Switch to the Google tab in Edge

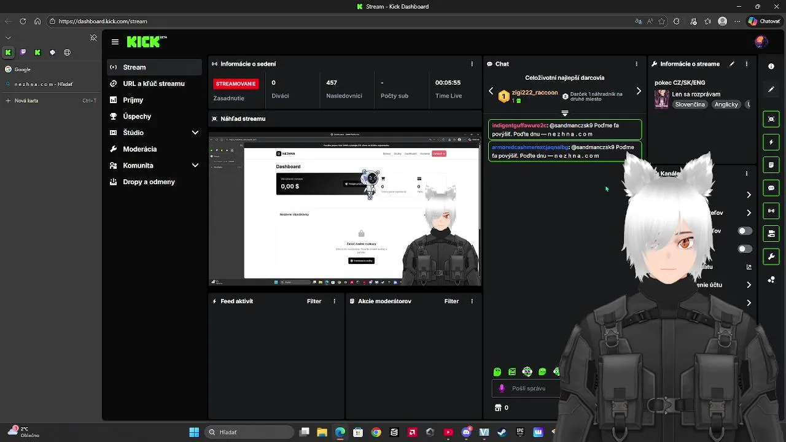click(50, 69)
